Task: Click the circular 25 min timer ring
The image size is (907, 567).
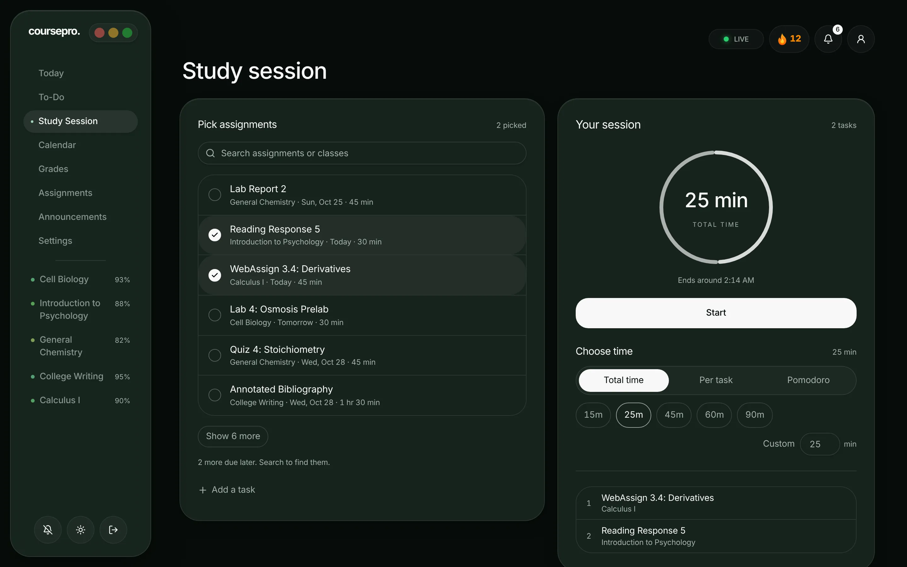Action: 716,207
